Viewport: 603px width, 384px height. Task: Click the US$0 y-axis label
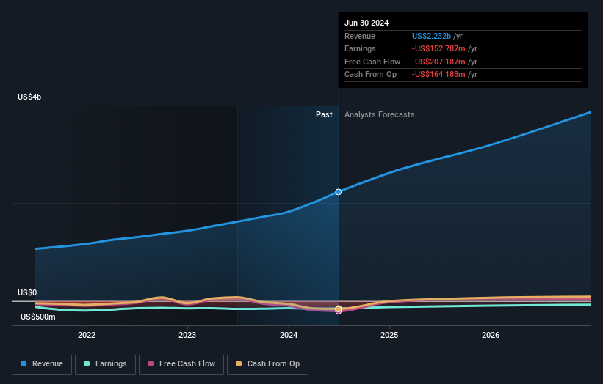pyautogui.click(x=27, y=292)
